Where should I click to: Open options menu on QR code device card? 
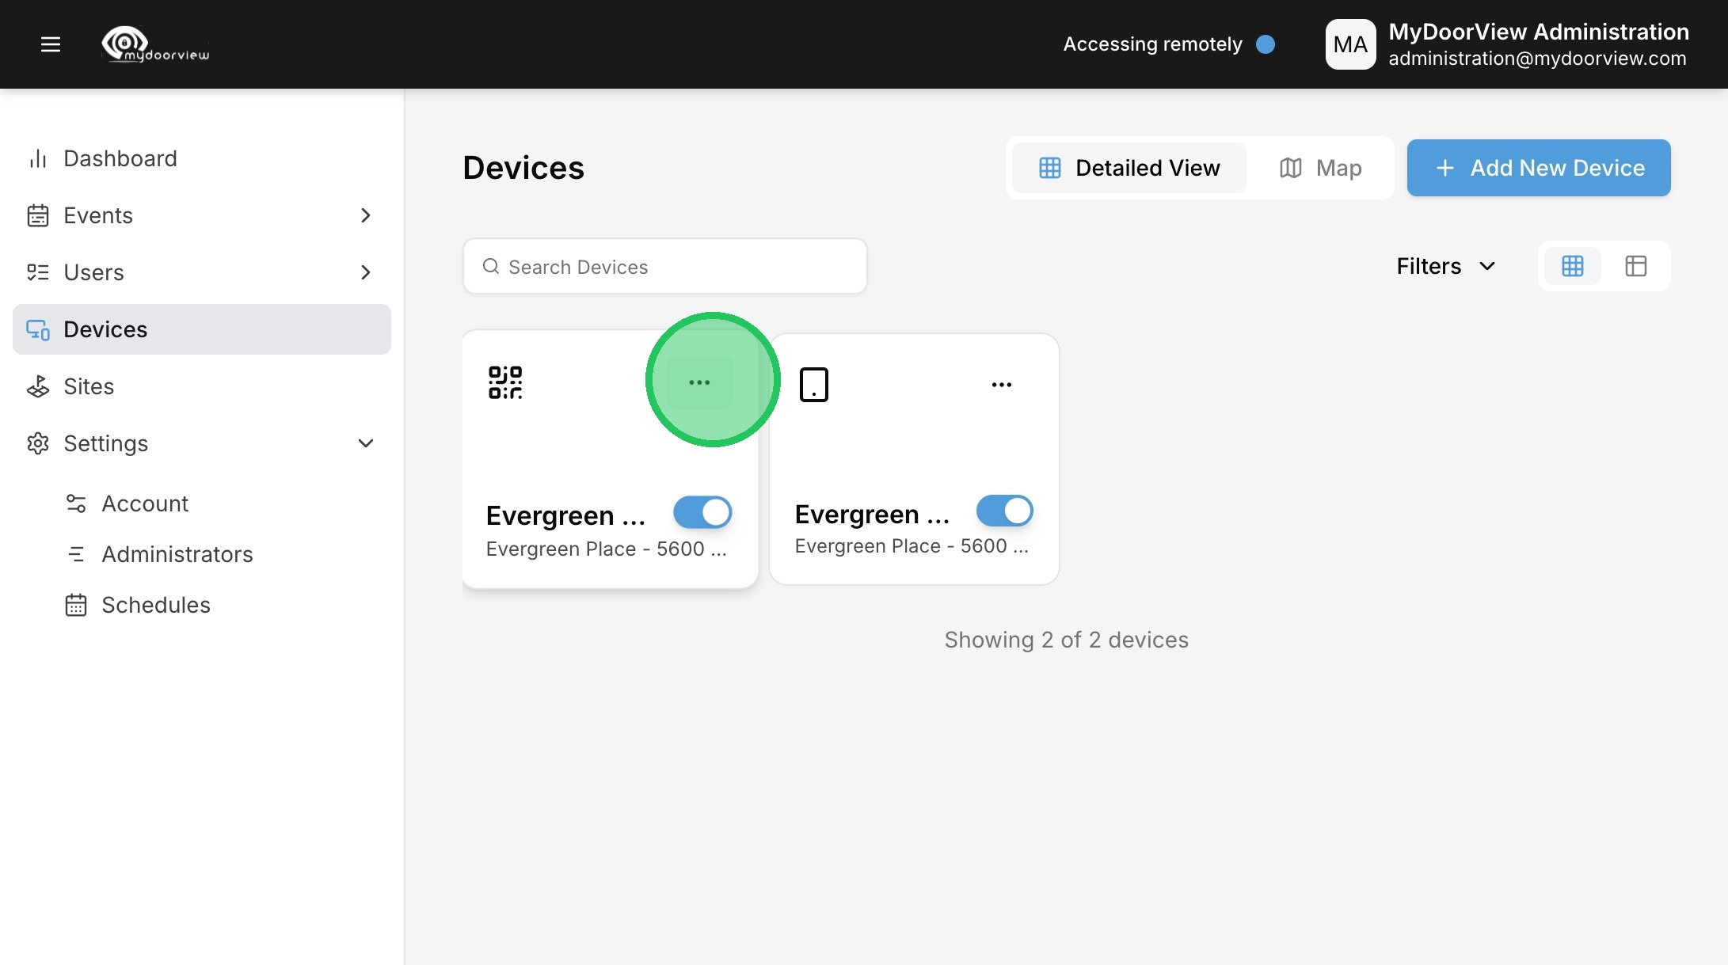[x=699, y=382]
